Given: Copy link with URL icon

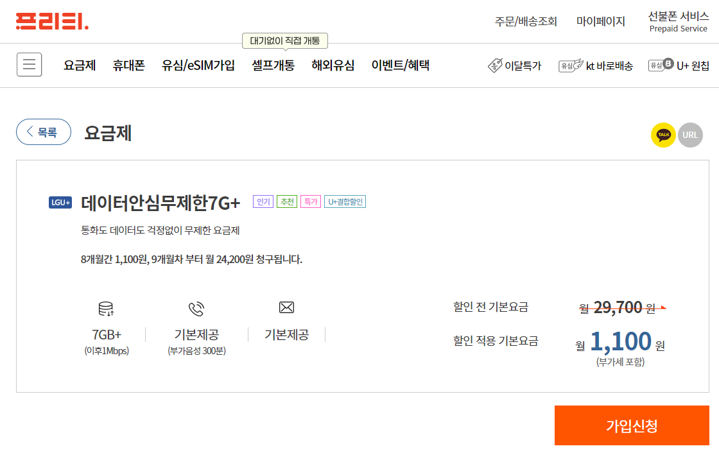Looking at the screenshot, I should coord(690,135).
